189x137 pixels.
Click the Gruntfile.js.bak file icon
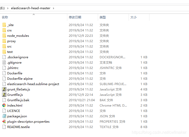pyautogui.click(x=4, y=100)
